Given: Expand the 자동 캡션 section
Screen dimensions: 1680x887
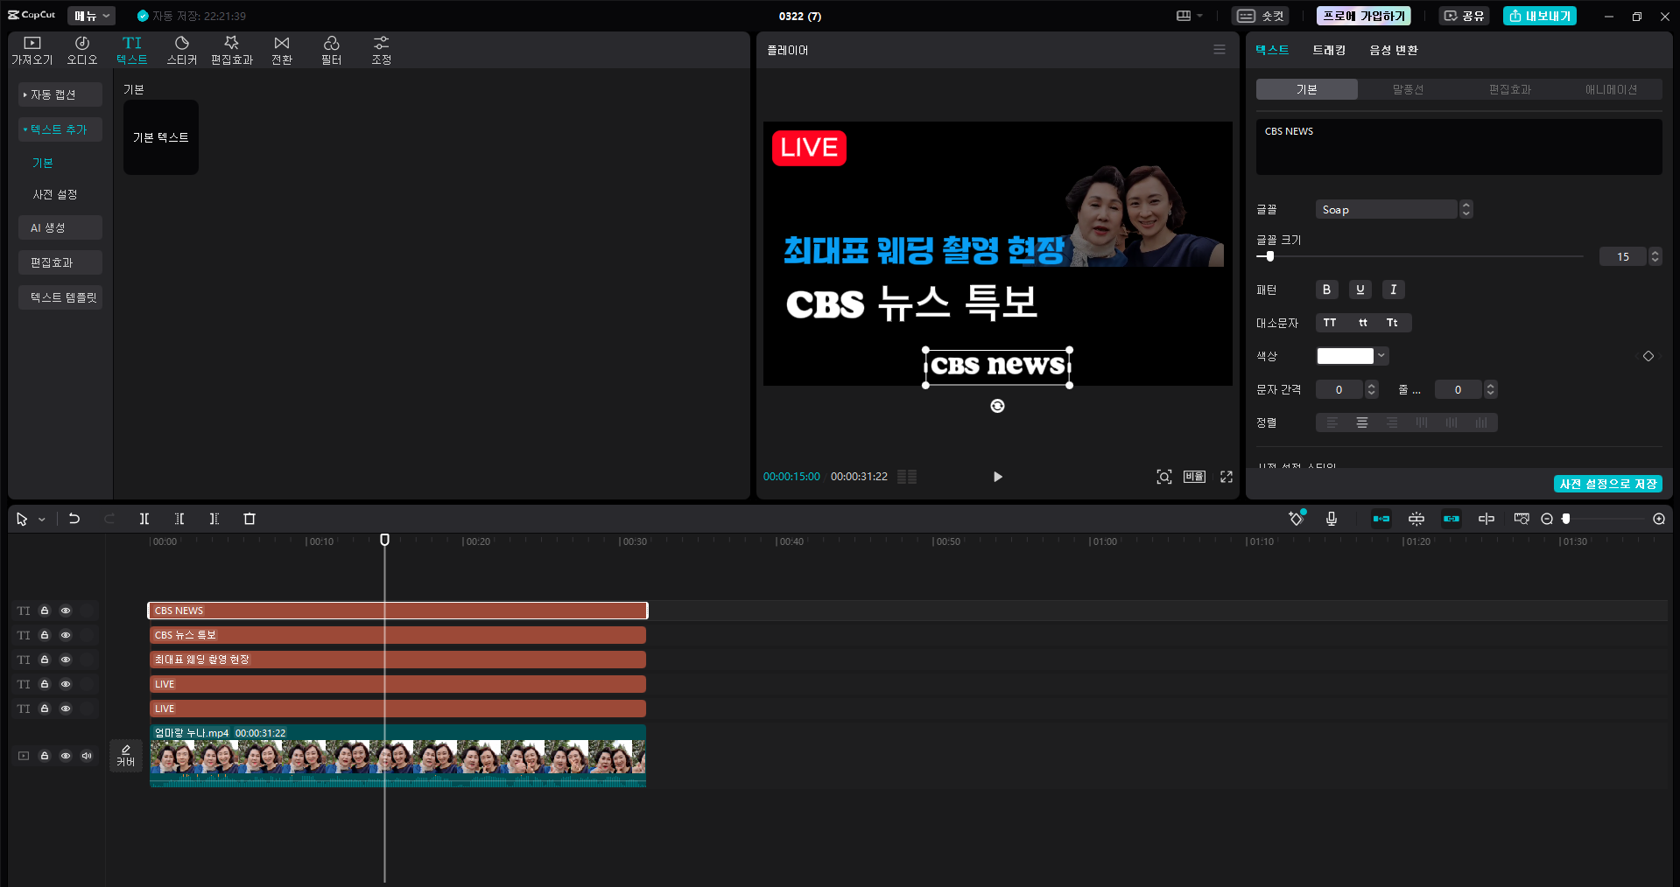Looking at the screenshot, I should [60, 94].
